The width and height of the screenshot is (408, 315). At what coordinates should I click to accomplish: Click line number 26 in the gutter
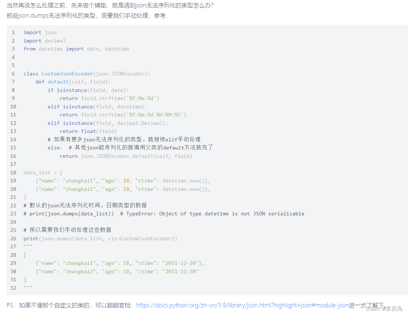[x=13, y=238]
